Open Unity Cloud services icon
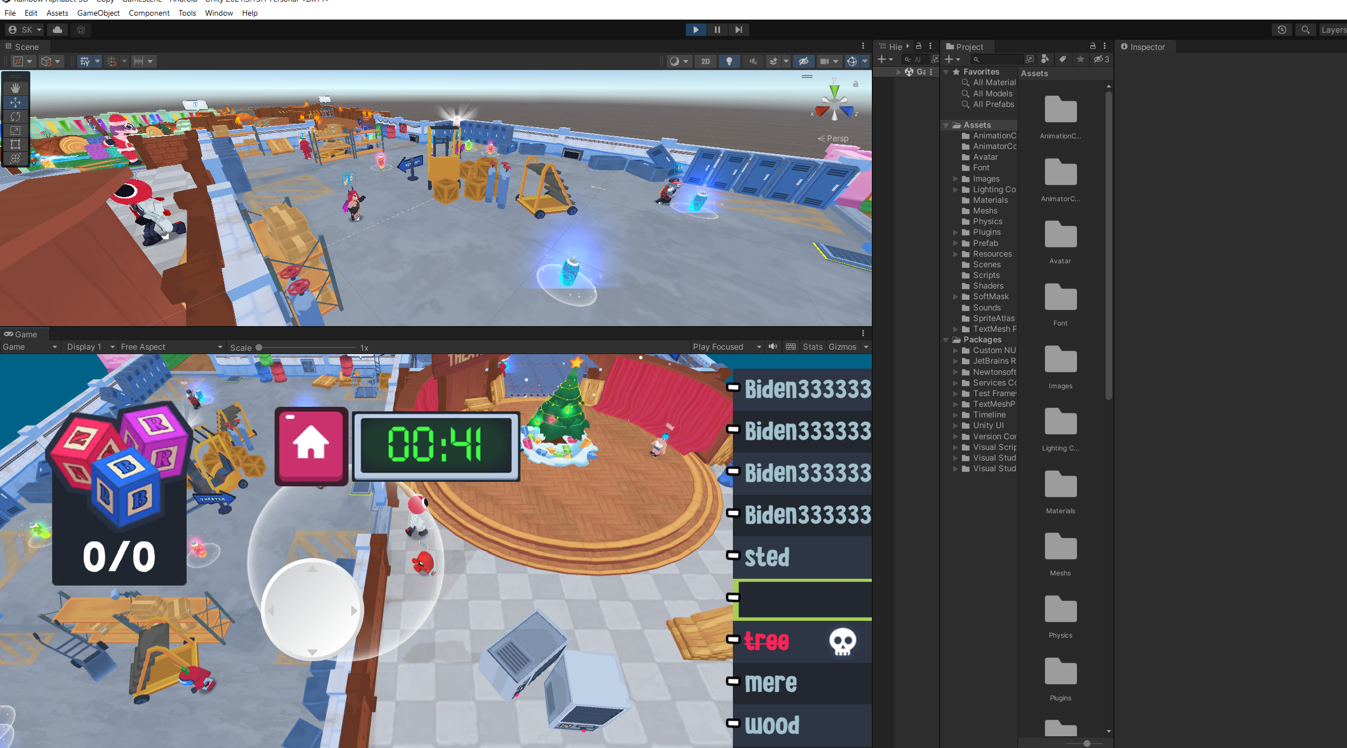Image resolution: width=1347 pixels, height=748 pixels. click(57, 30)
